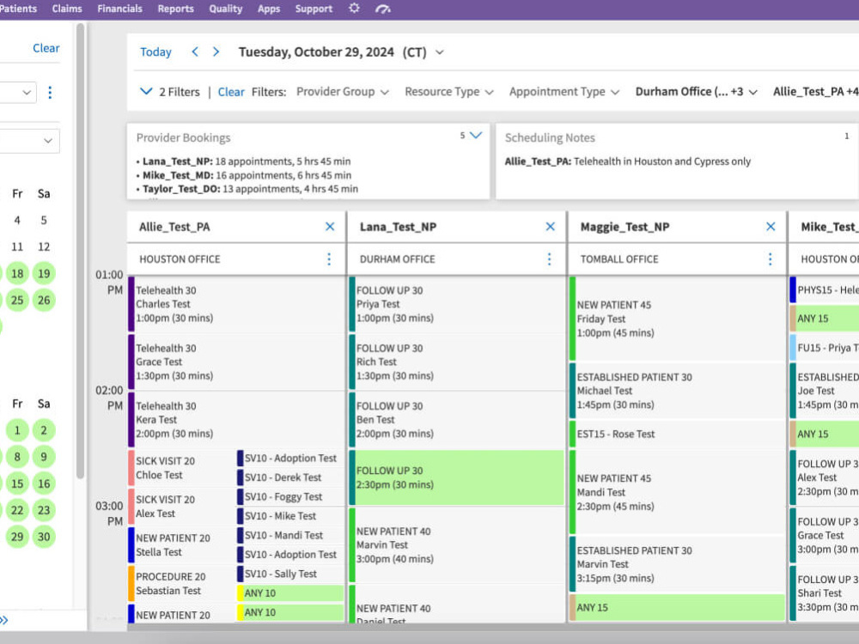Select calendar day 18 in upper month
This screenshot has height=644, width=859.
pyautogui.click(x=17, y=273)
